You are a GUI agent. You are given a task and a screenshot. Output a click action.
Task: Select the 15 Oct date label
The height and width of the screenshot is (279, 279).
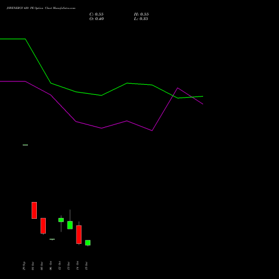pos(86,266)
